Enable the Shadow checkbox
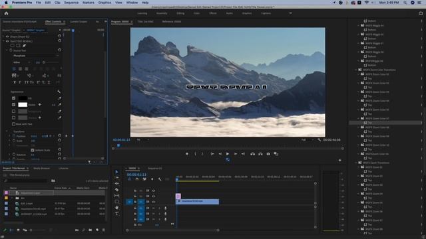 pyautogui.click(x=13, y=118)
